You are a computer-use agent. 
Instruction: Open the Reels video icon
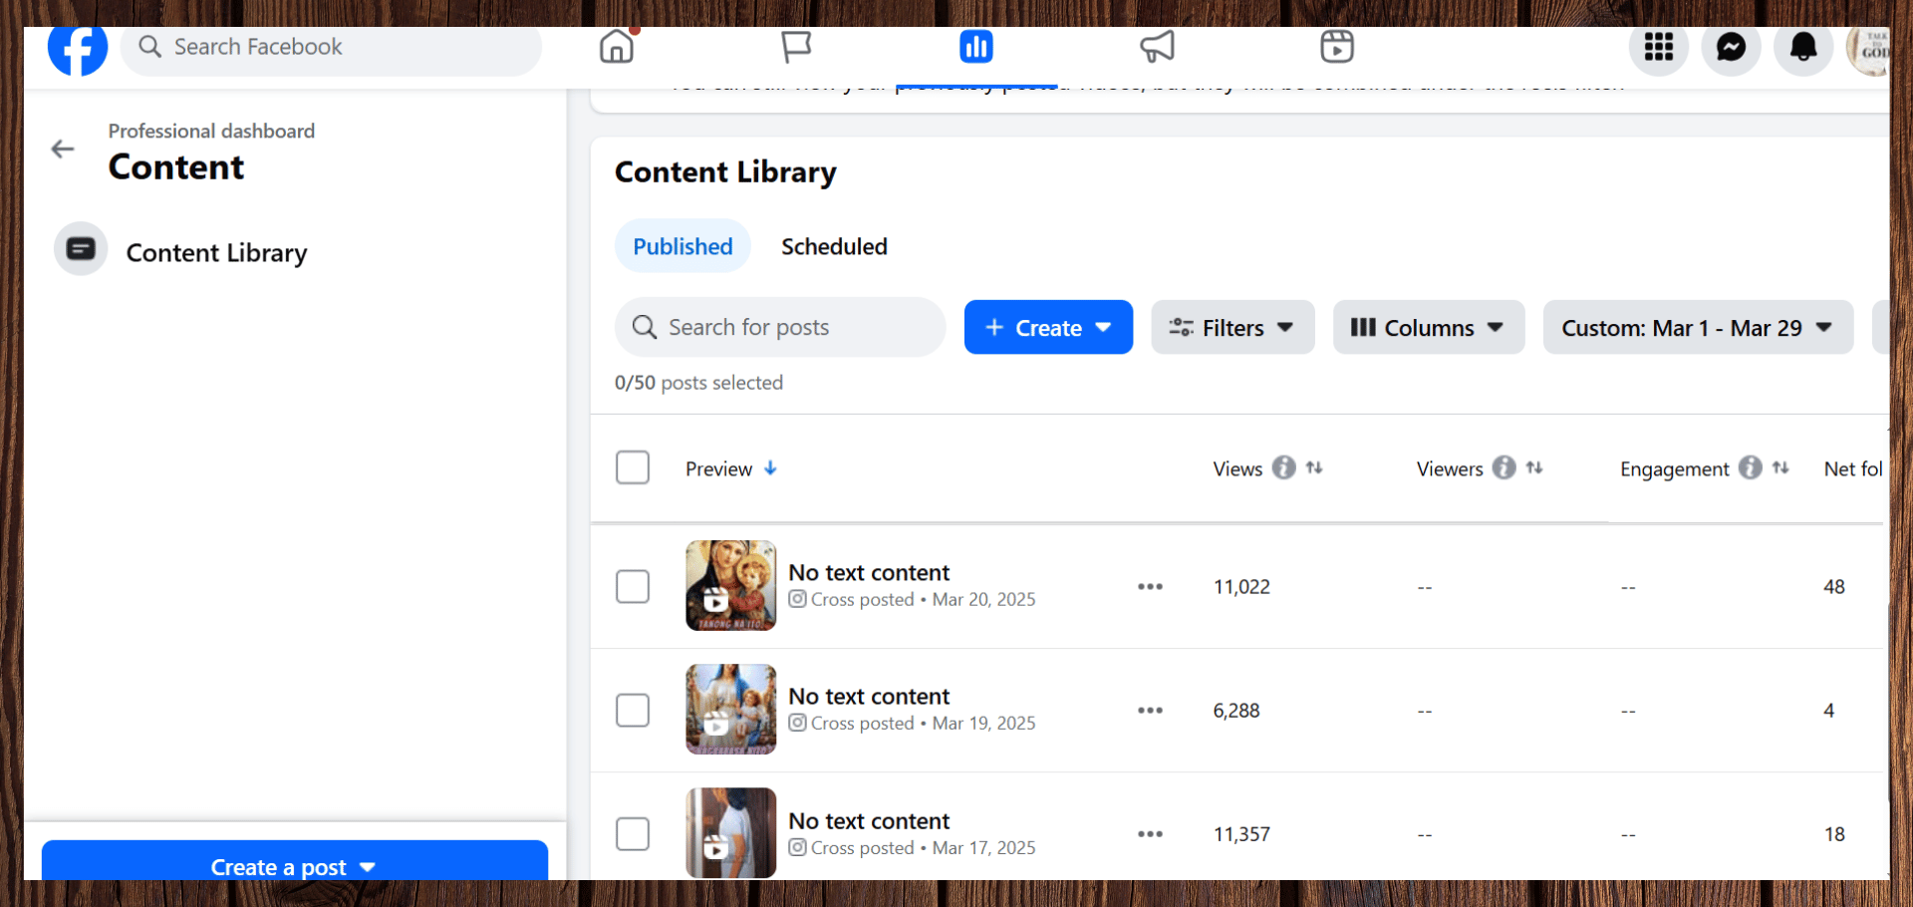pyautogui.click(x=1336, y=47)
